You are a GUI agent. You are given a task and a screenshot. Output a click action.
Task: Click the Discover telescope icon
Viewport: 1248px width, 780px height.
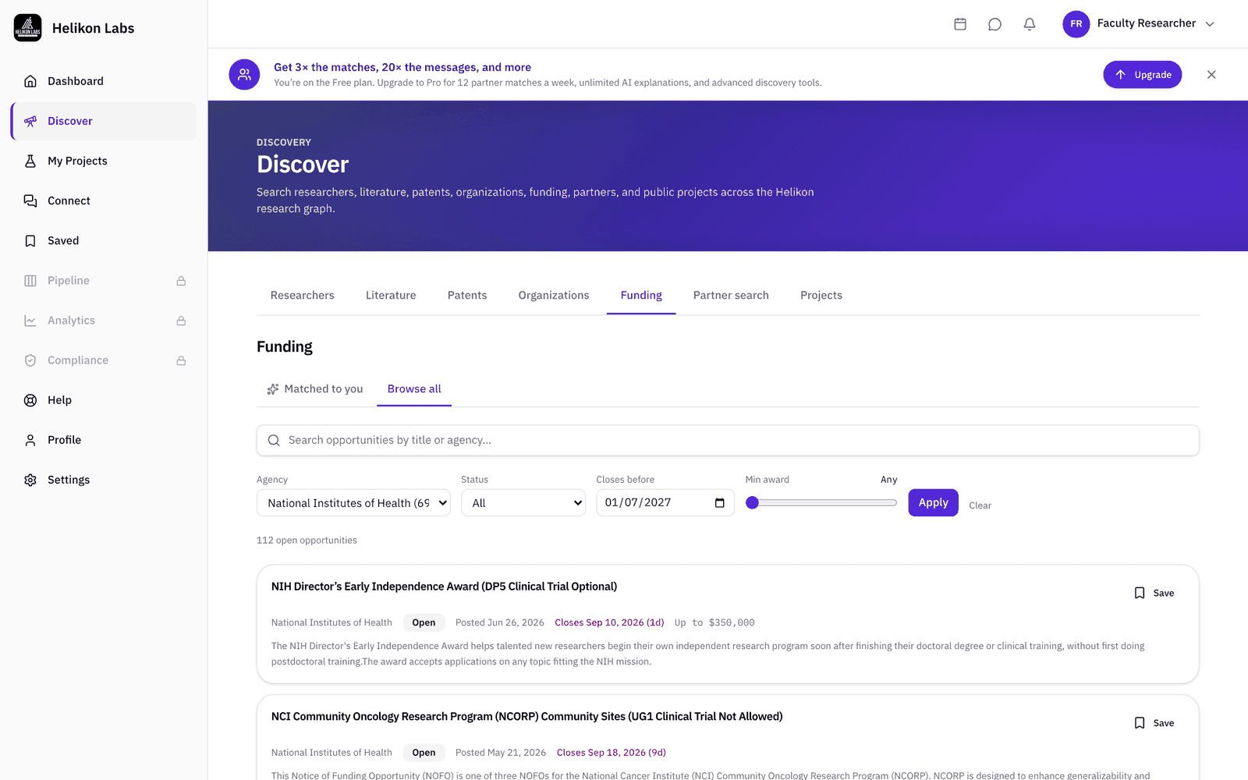(30, 121)
